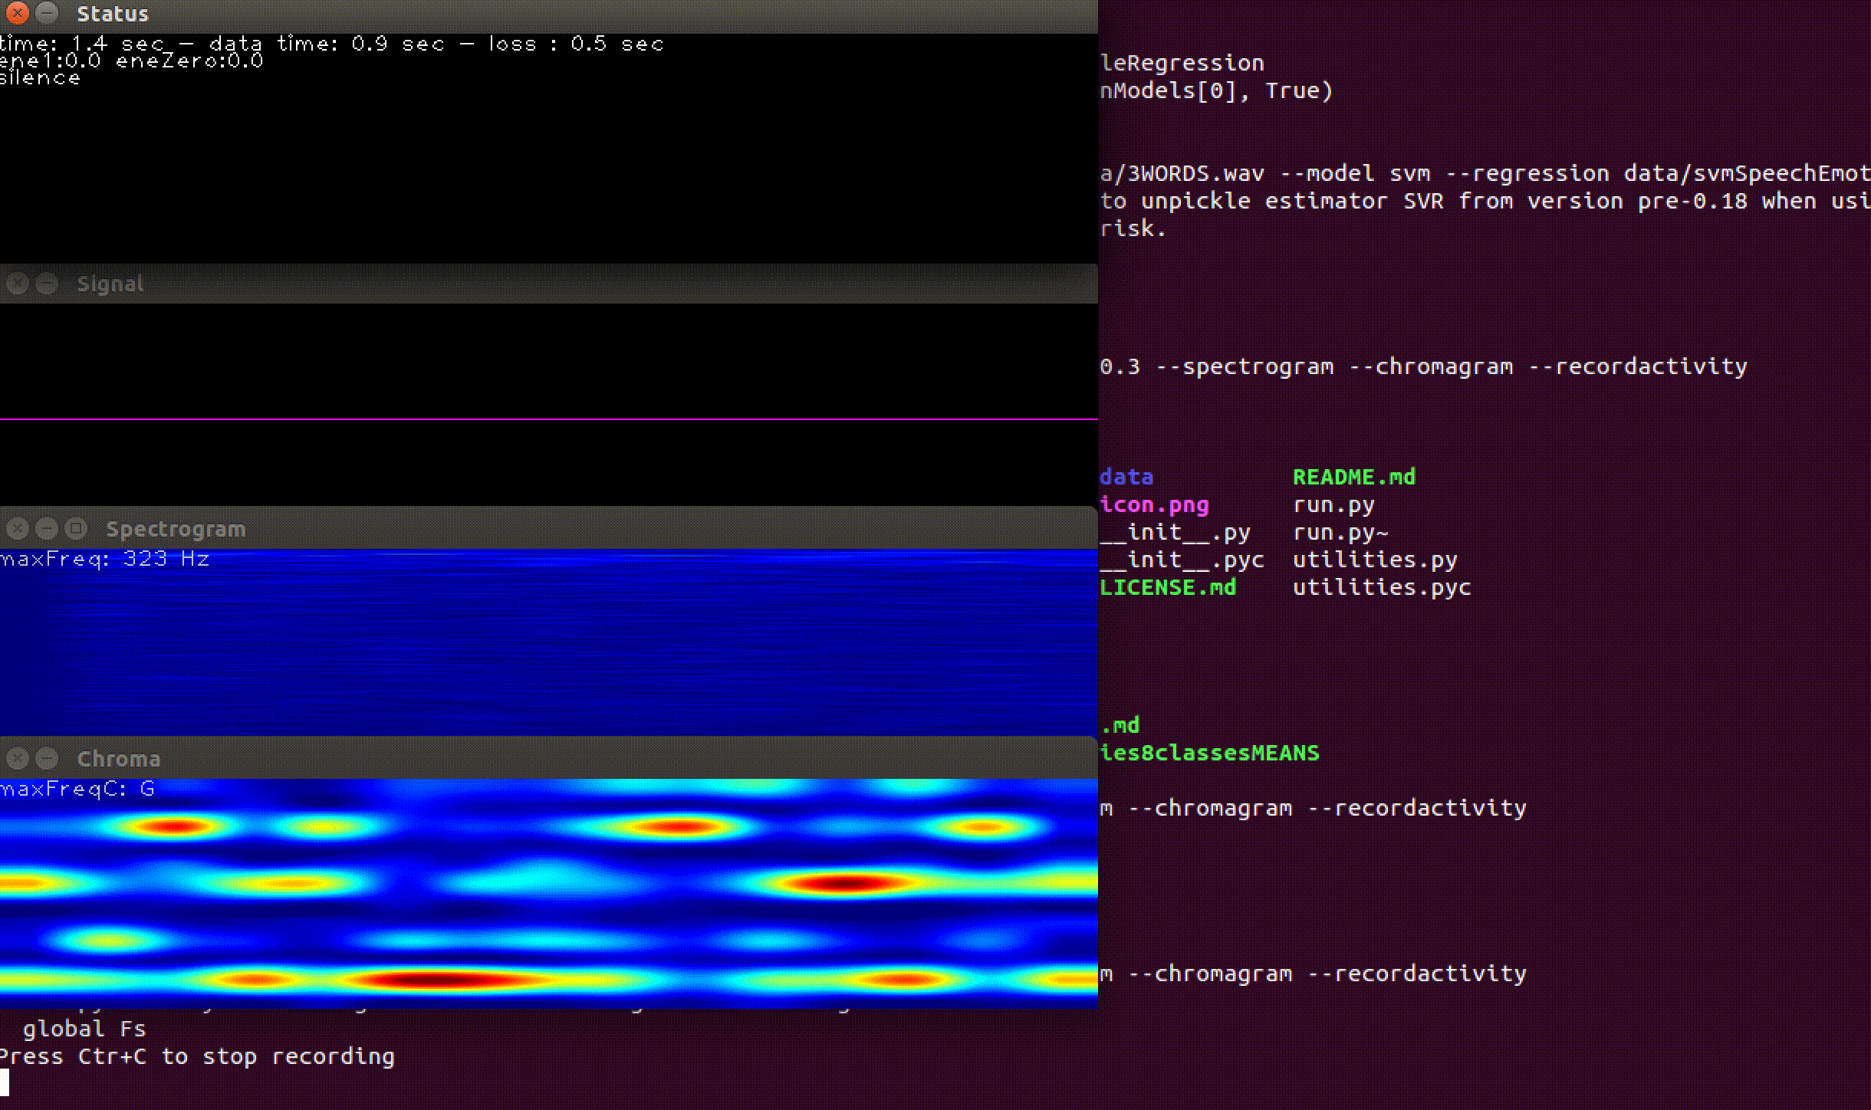Click the 'maxFreq: 323 Hz' label
Screen dimensions: 1871x1110
tap(105, 559)
